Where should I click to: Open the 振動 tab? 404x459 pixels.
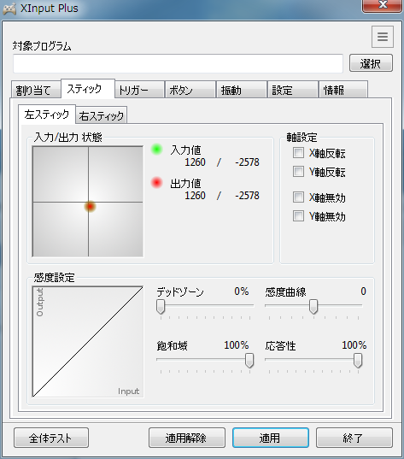tap(242, 90)
